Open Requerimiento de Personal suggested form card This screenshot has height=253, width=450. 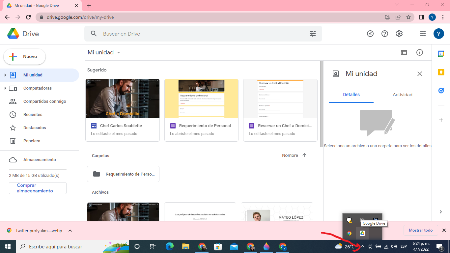[x=201, y=110]
